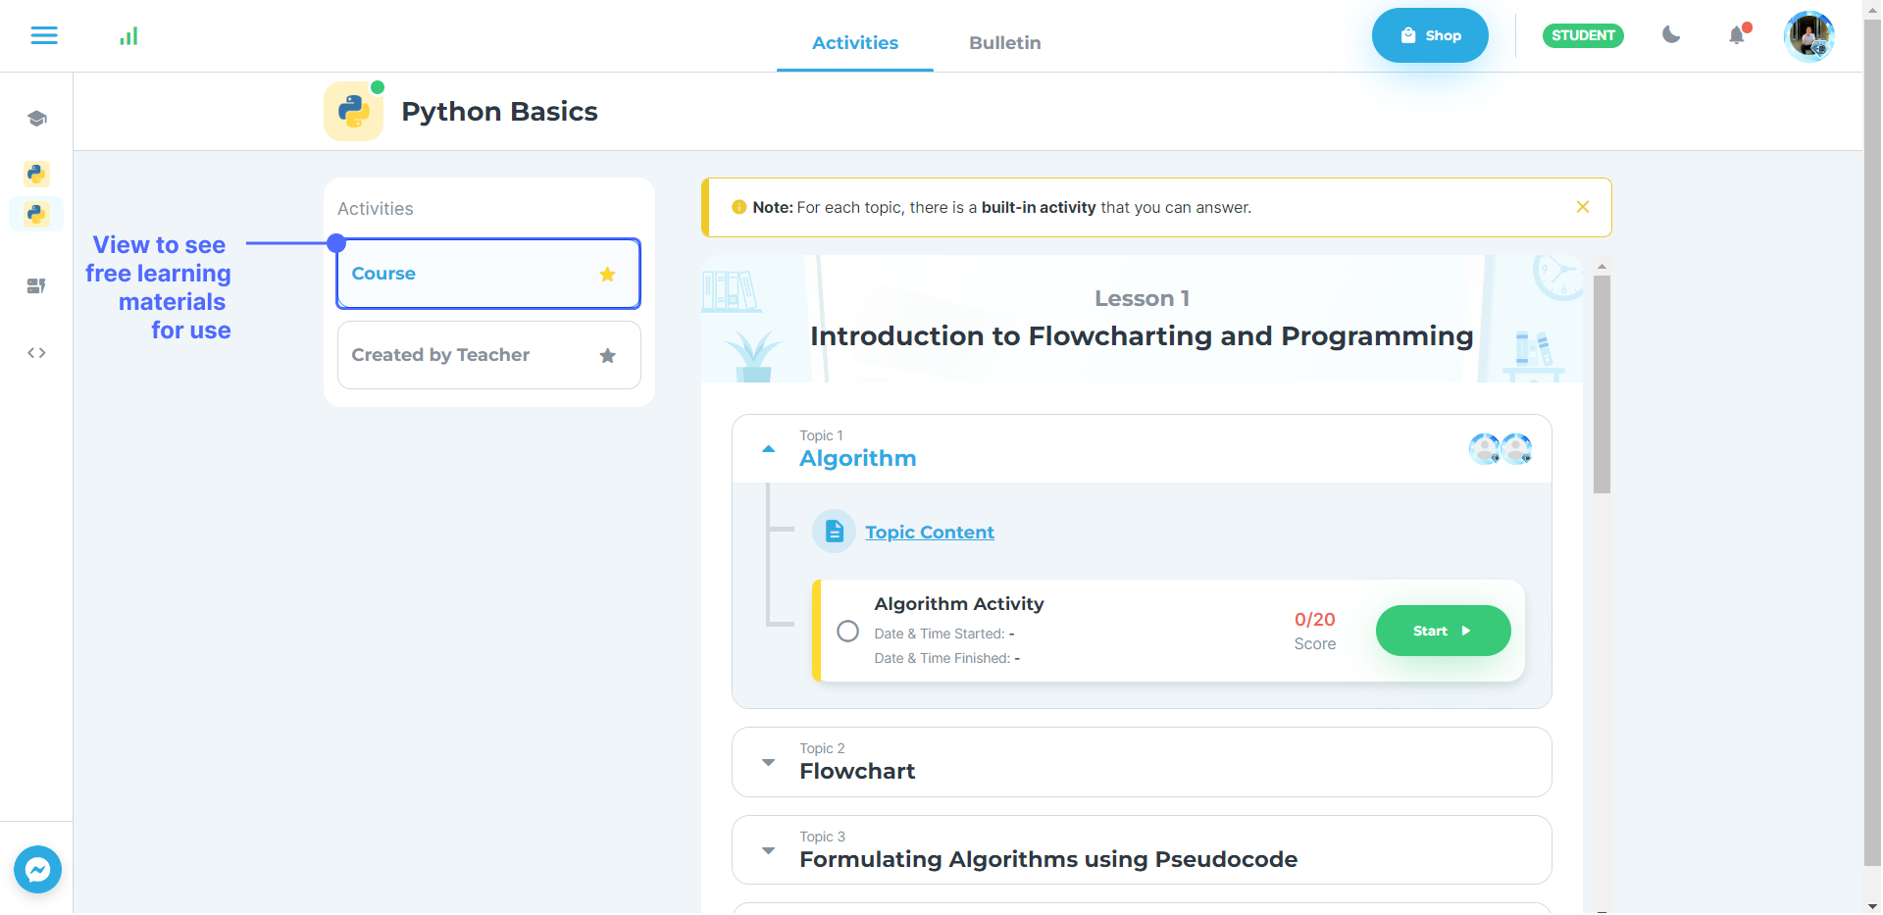Collapse the Topic 1 Algorithm section
The height and width of the screenshot is (915, 1883).
(769, 449)
